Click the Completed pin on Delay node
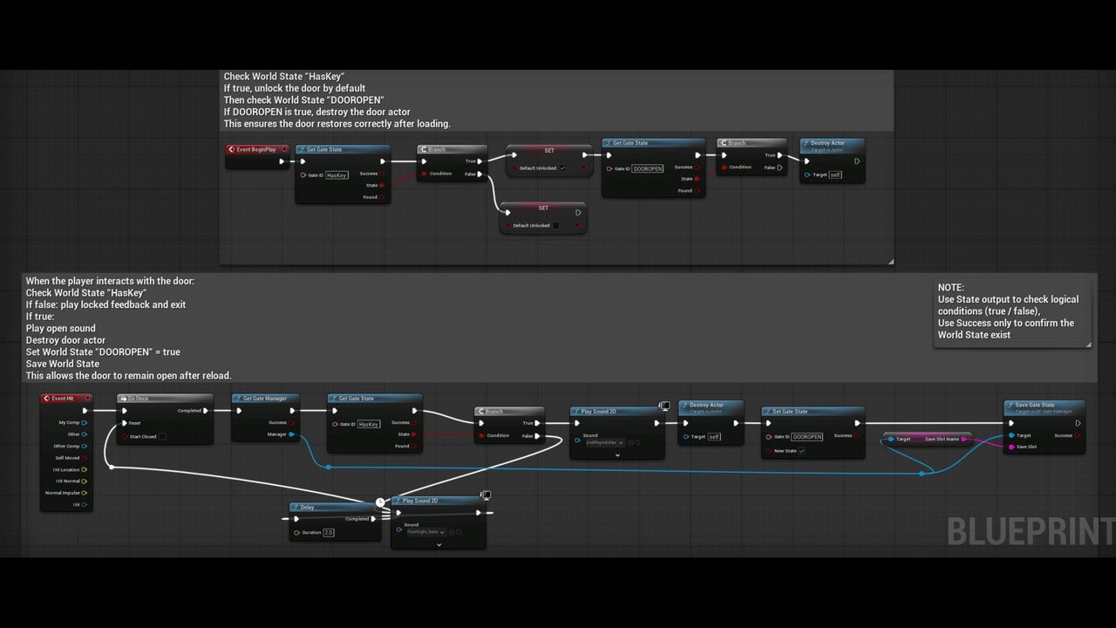1116x628 pixels. point(373,519)
